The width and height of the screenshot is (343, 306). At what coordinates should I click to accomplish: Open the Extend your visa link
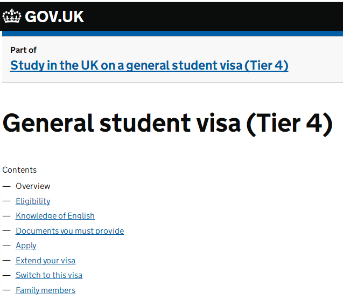(x=45, y=261)
